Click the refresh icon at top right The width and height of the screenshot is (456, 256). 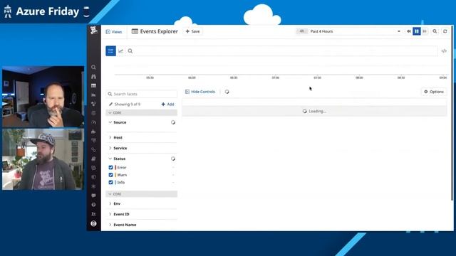click(x=445, y=31)
